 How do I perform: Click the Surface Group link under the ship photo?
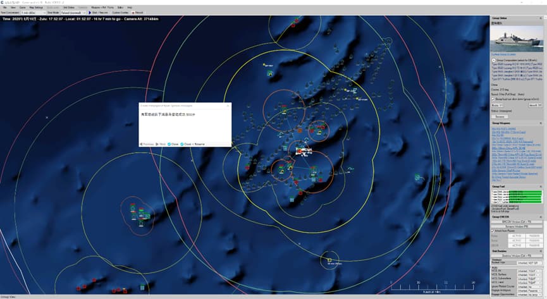[x=503, y=54]
